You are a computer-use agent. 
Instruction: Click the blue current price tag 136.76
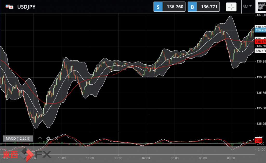click(261, 30)
